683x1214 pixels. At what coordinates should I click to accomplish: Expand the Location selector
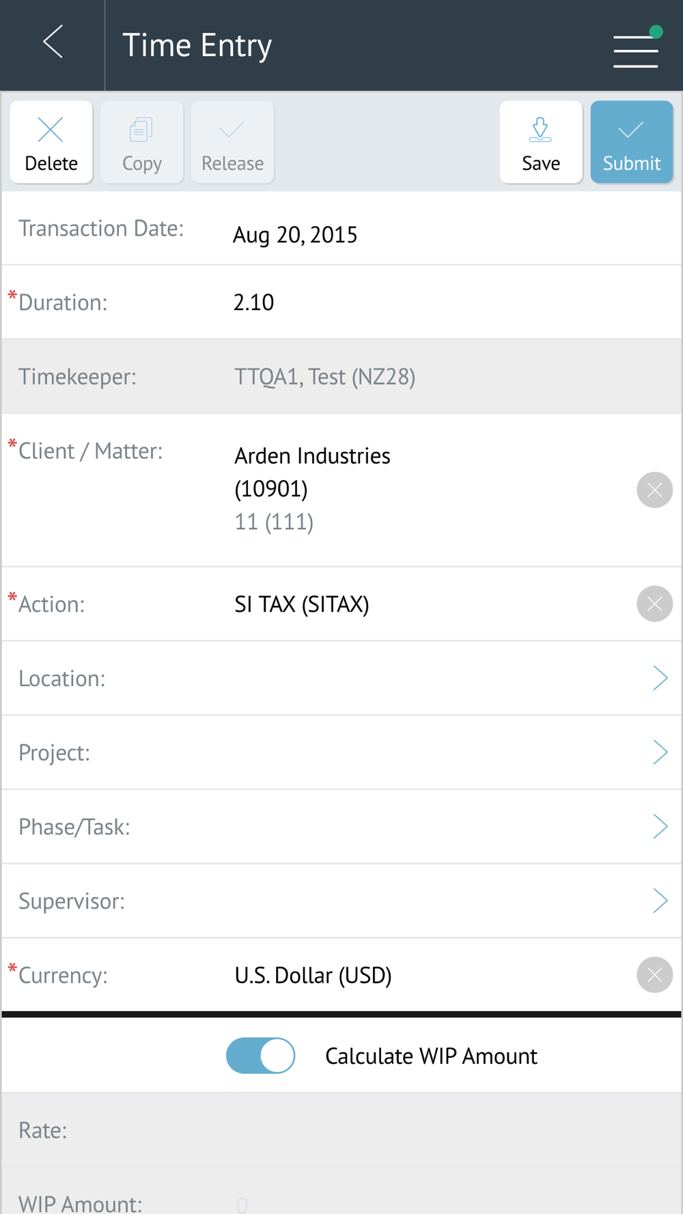(x=341, y=678)
